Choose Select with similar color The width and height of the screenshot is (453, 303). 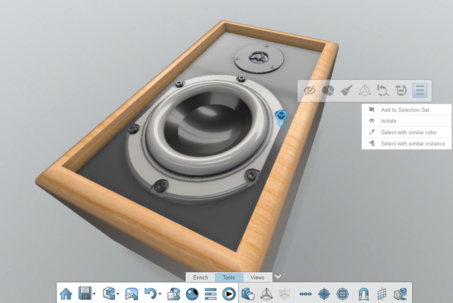point(406,132)
